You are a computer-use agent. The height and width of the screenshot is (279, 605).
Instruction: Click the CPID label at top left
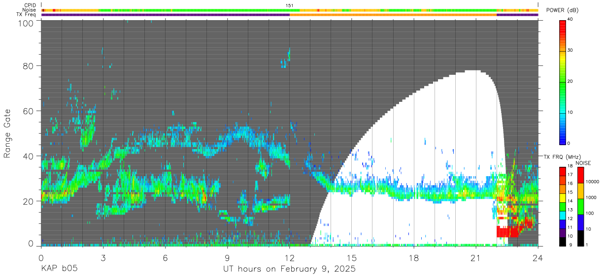pyautogui.click(x=30, y=5)
